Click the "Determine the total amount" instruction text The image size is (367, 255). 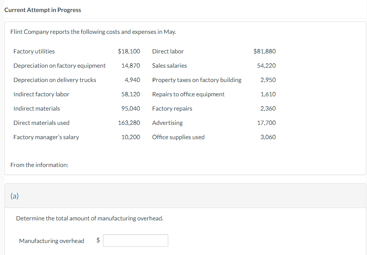click(90, 219)
